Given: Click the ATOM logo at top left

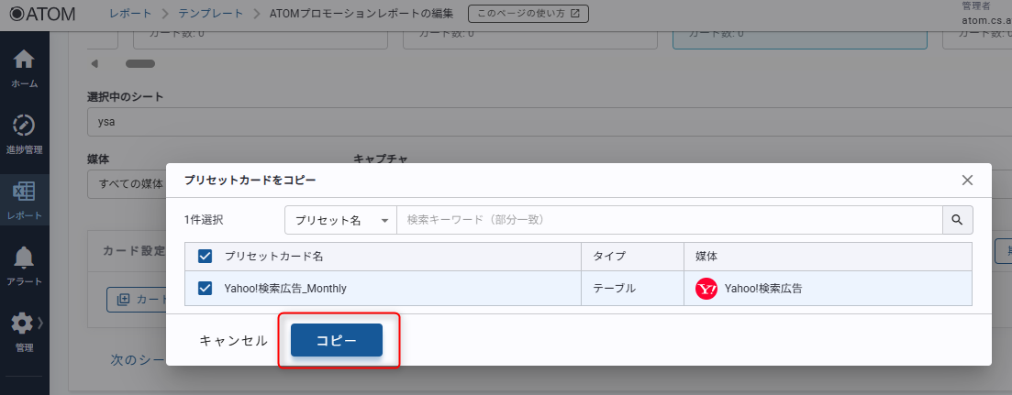Looking at the screenshot, I should click(x=42, y=14).
